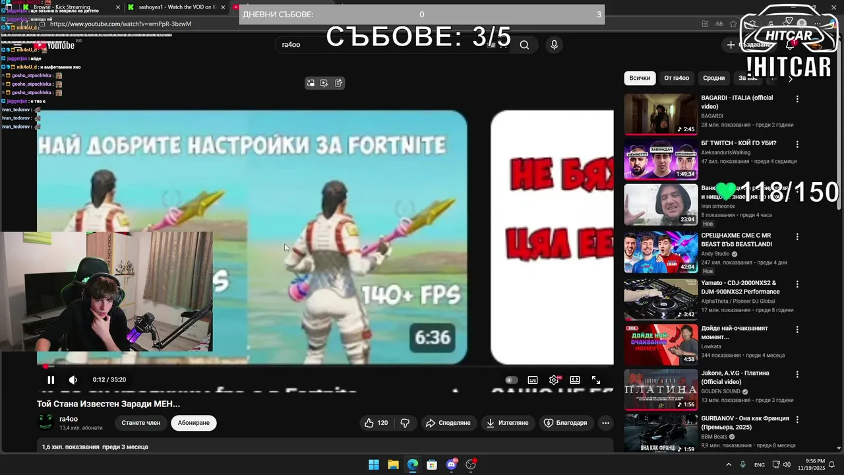The height and width of the screenshot is (475, 844).
Task: Dislike the video with thumbs down
Action: (x=406, y=423)
